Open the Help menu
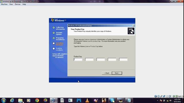This screenshot has height=103, width=184. point(24,4)
